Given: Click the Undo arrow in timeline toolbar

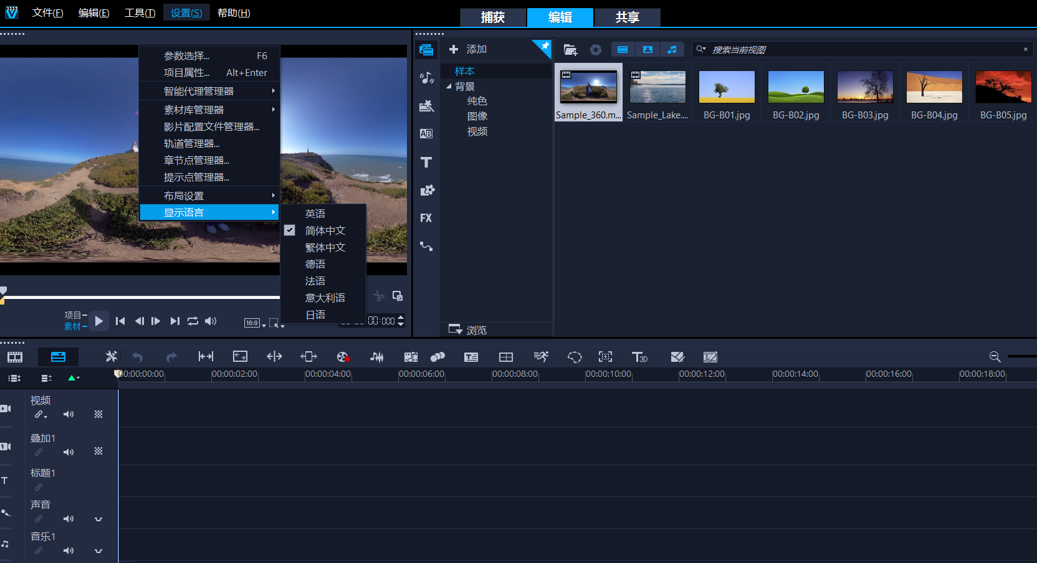Looking at the screenshot, I should click(138, 357).
